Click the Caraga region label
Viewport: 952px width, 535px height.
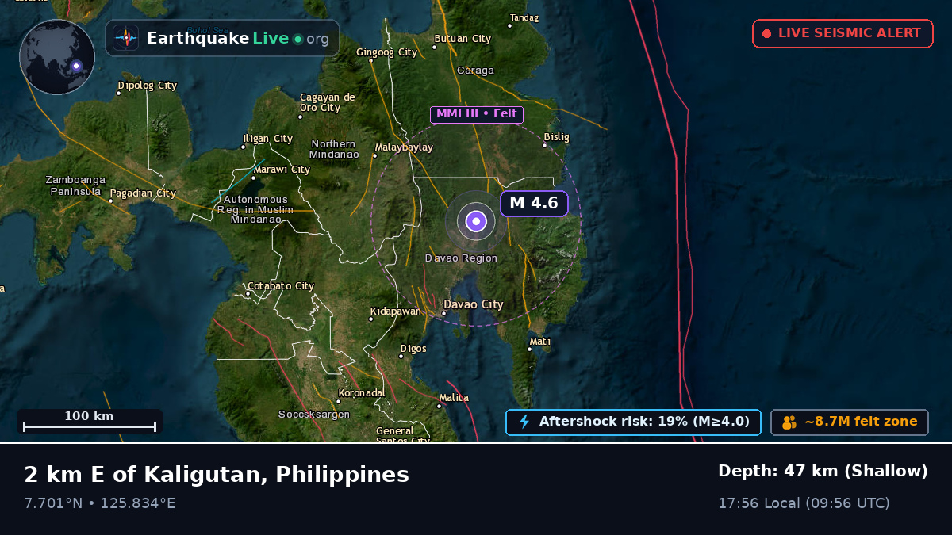pyautogui.click(x=476, y=71)
